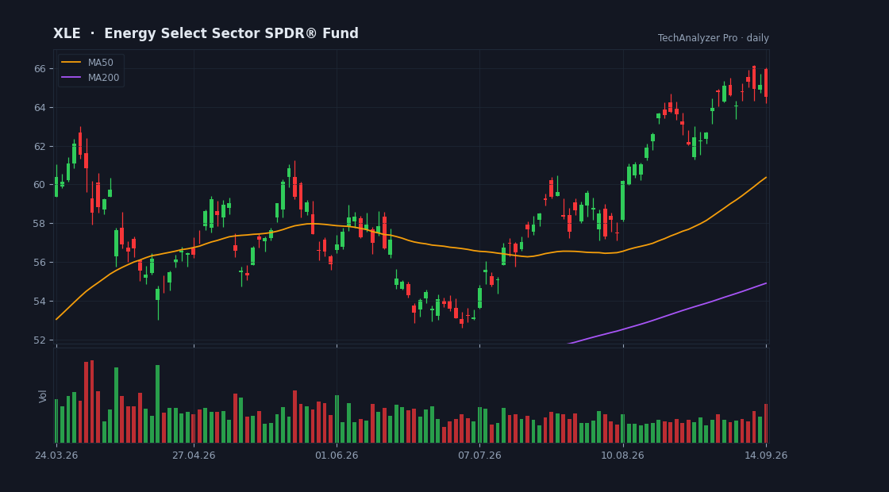The height and width of the screenshot is (492, 889).
Task: Click the tall green candle just before 10.08.26
Action: point(622,201)
